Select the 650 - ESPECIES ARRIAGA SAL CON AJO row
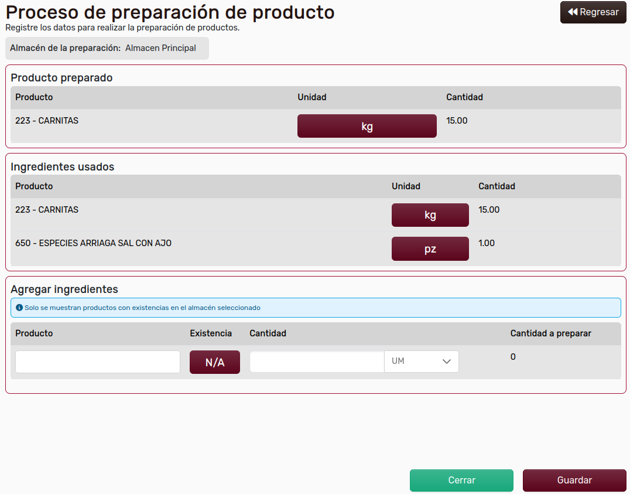Image resolution: width=630 pixels, height=494 pixels. coord(94,243)
